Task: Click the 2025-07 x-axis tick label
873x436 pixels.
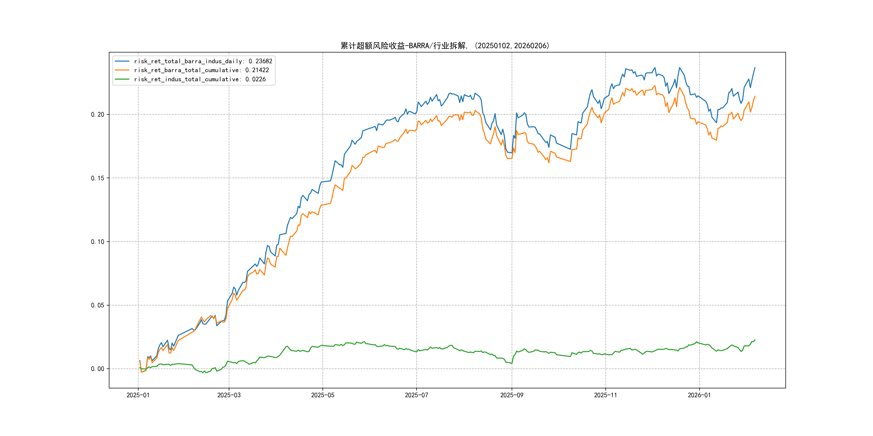Action: tap(417, 395)
